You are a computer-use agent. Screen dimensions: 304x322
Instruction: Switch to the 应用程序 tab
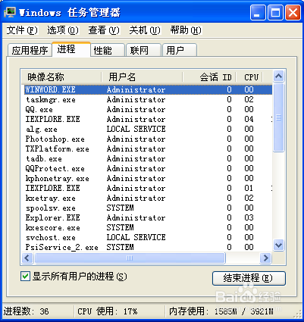click(30, 50)
